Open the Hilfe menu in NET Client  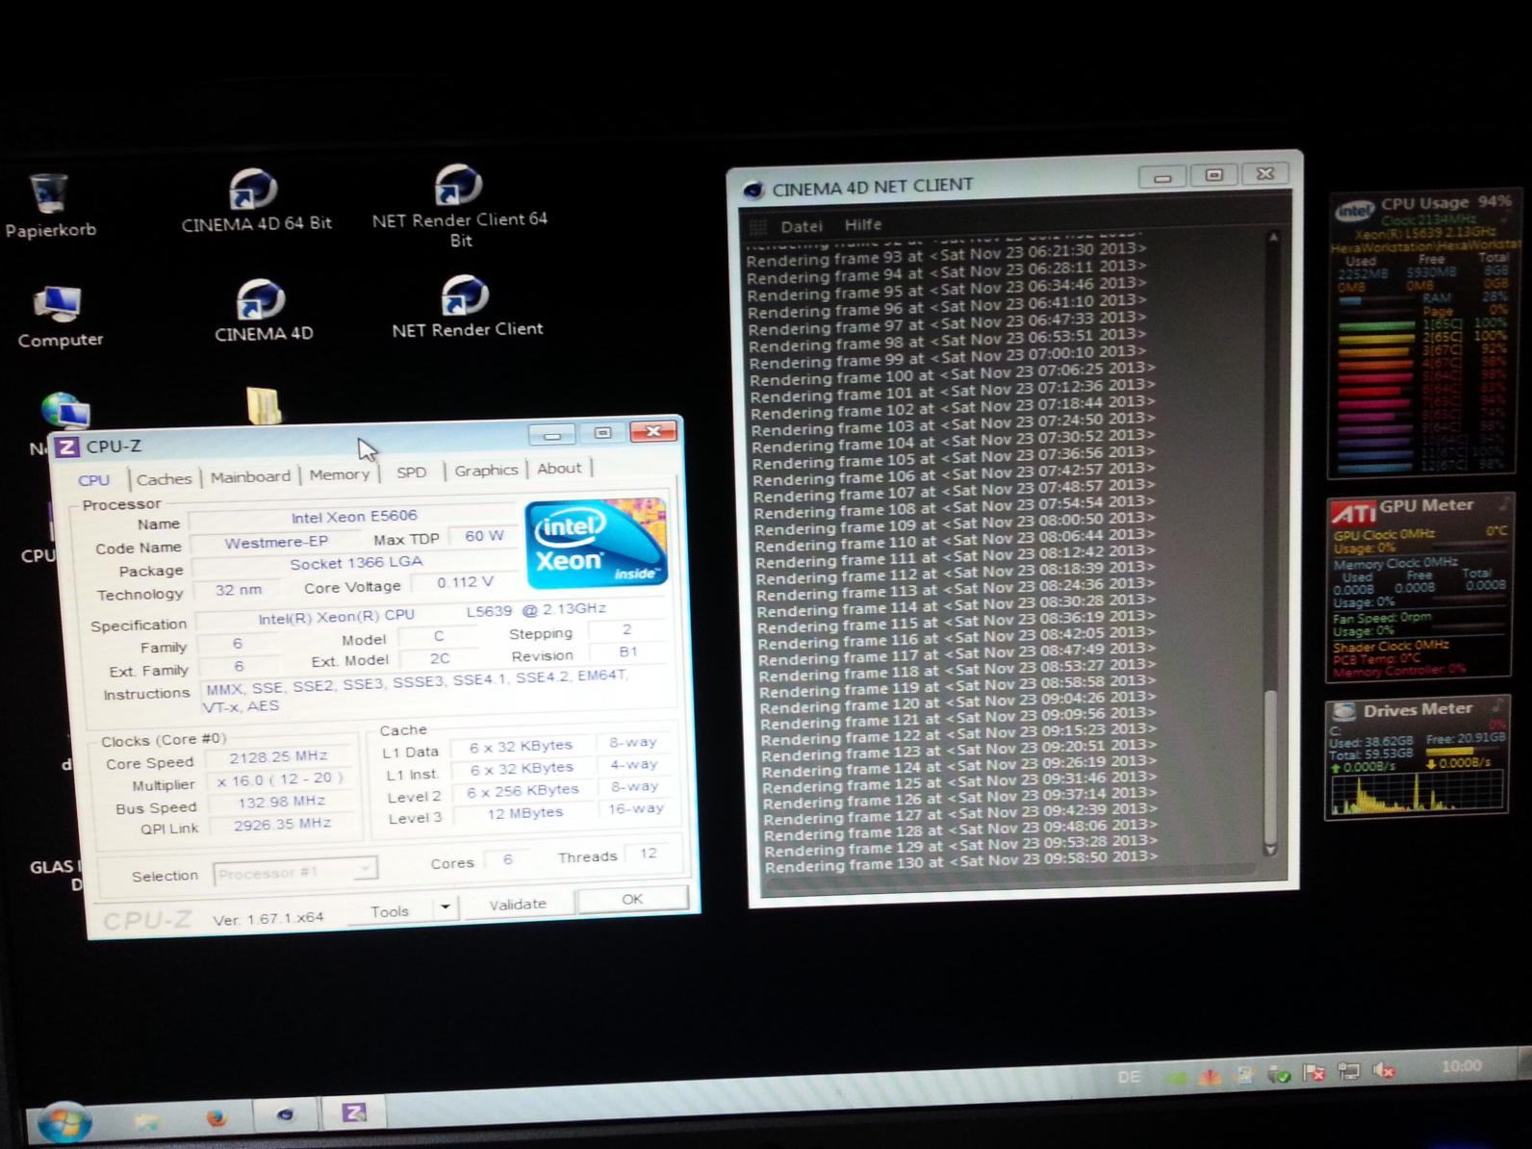(863, 224)
